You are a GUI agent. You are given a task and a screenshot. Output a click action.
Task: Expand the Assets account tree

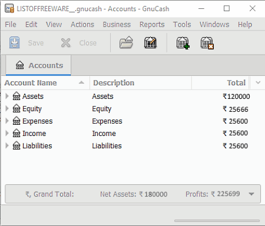(7, 96)
